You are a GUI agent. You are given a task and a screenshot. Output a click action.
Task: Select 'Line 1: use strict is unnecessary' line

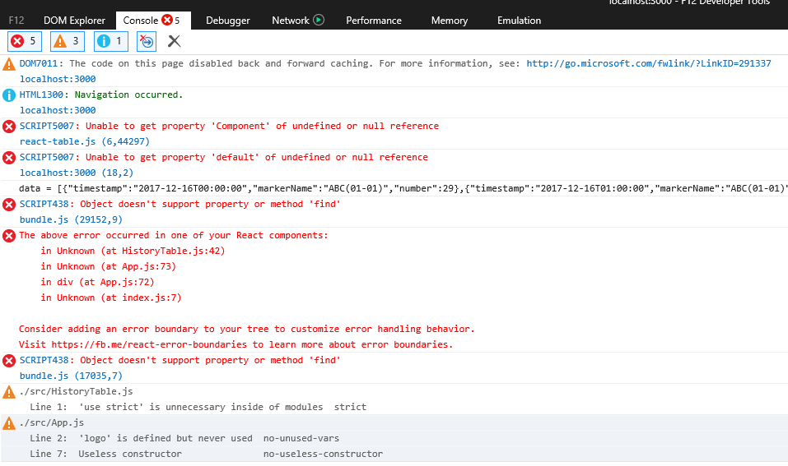click(198, 407)
